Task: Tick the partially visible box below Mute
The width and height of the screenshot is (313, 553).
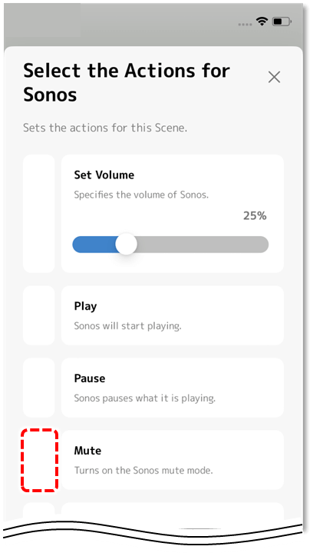Action: click(x=39, y=511)
